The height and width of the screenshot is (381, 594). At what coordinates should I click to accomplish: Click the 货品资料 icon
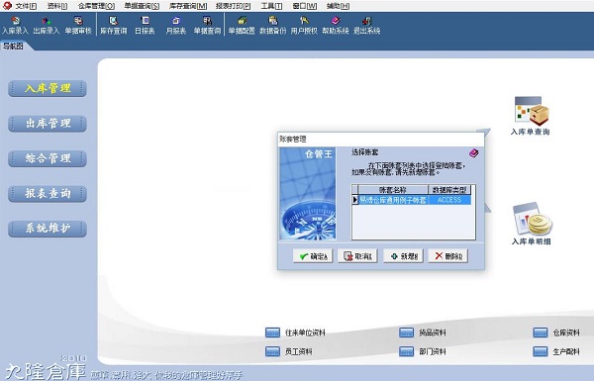point(407,333)
